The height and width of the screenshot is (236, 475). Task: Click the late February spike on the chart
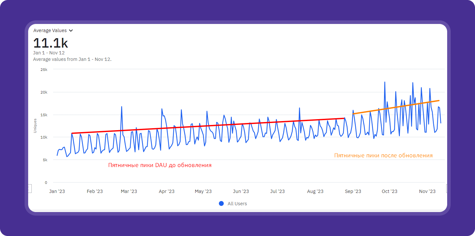click(121, 107)
